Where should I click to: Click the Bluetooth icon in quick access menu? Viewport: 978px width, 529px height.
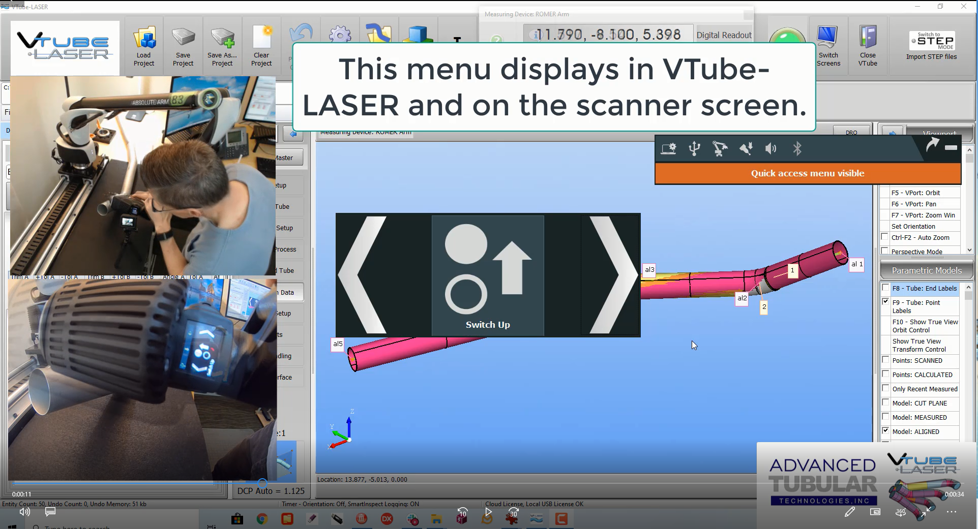[x=797, y=148]
